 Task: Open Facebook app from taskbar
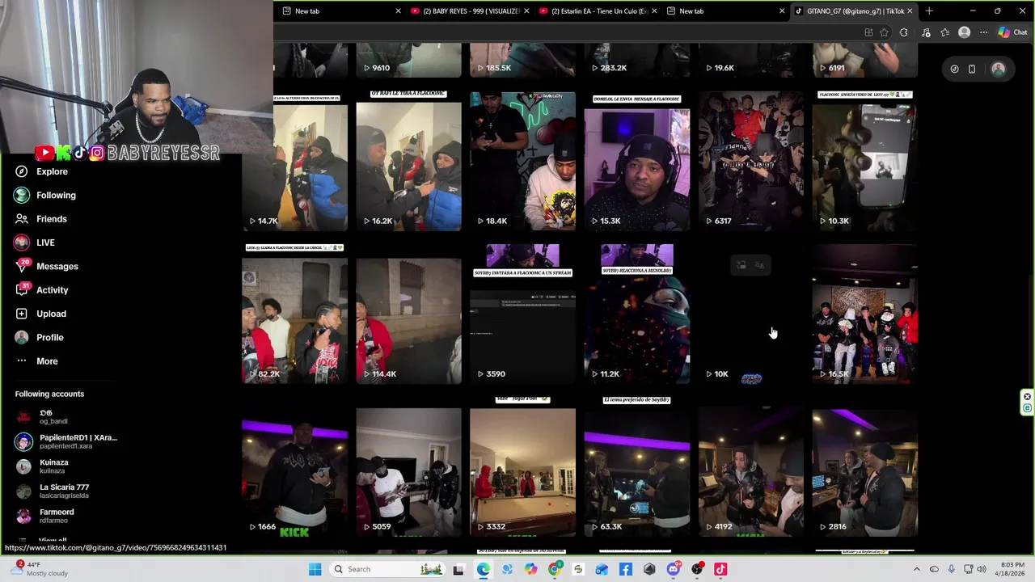(625, 569)
